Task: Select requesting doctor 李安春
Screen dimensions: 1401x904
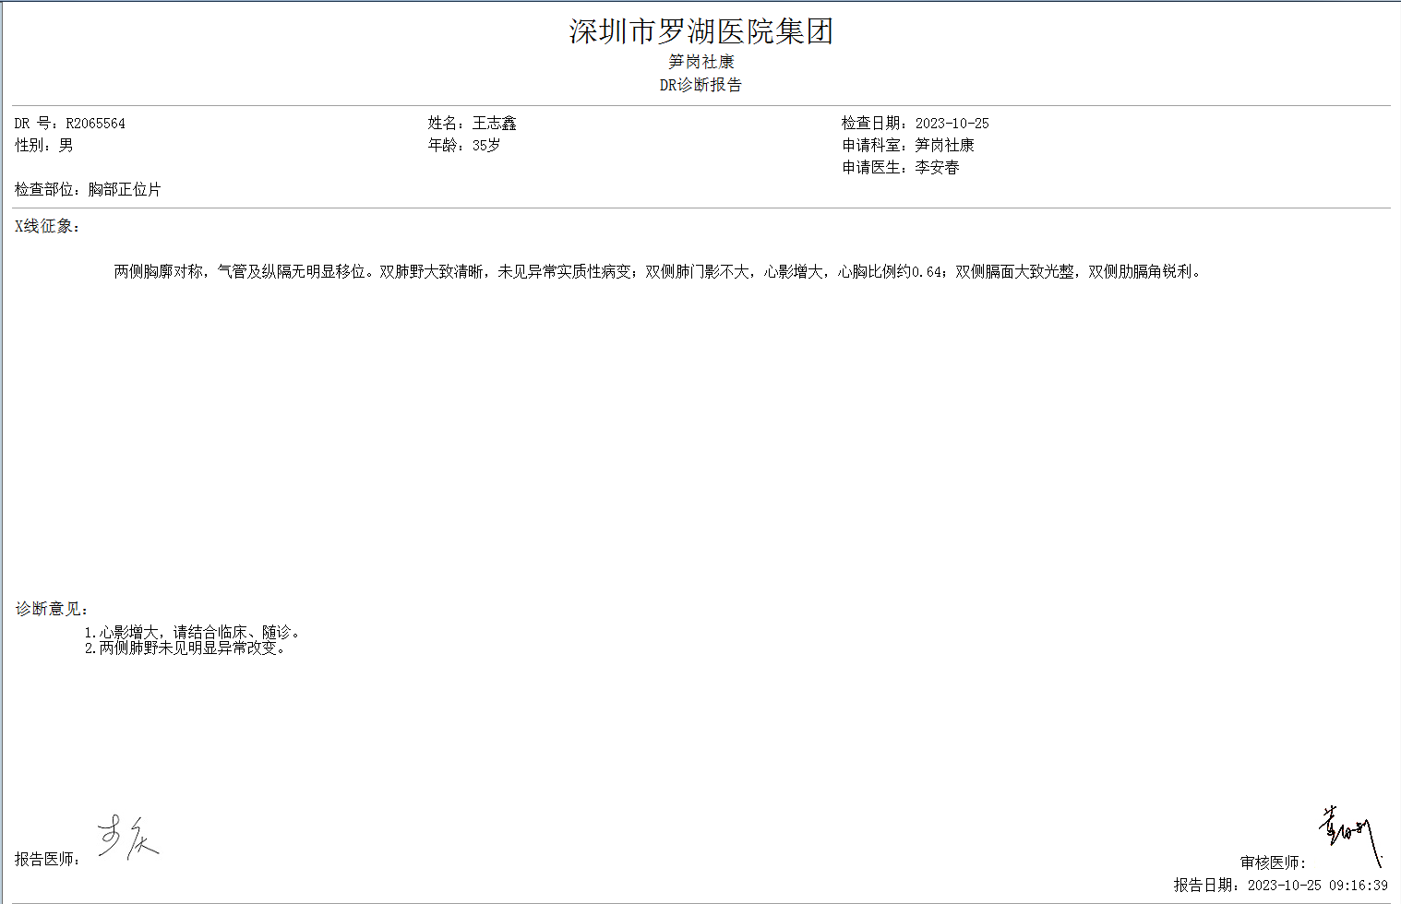Action: tap(937, 168)
